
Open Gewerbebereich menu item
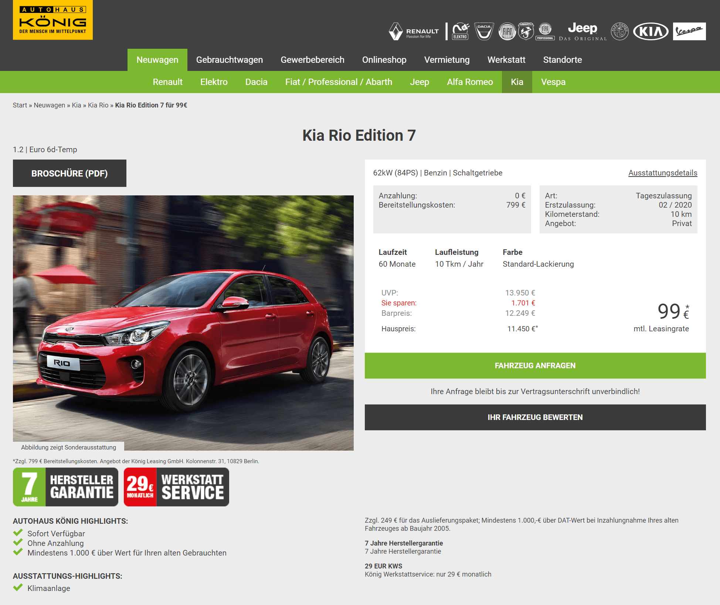pos(312,60)
